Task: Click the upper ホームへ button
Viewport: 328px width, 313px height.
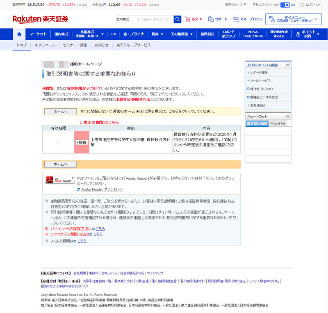Action: [60, 112]
